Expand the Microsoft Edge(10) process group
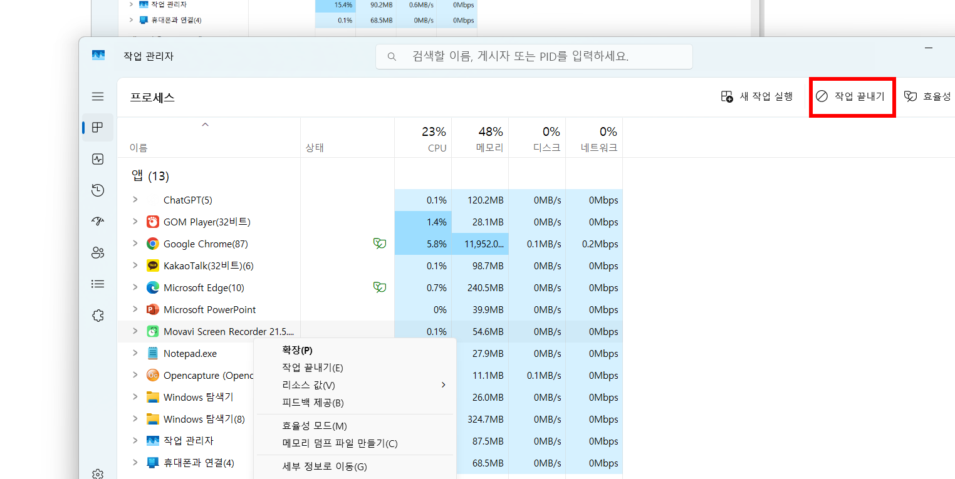This screenshot has height=479, width=955. (x=135, y=287)
